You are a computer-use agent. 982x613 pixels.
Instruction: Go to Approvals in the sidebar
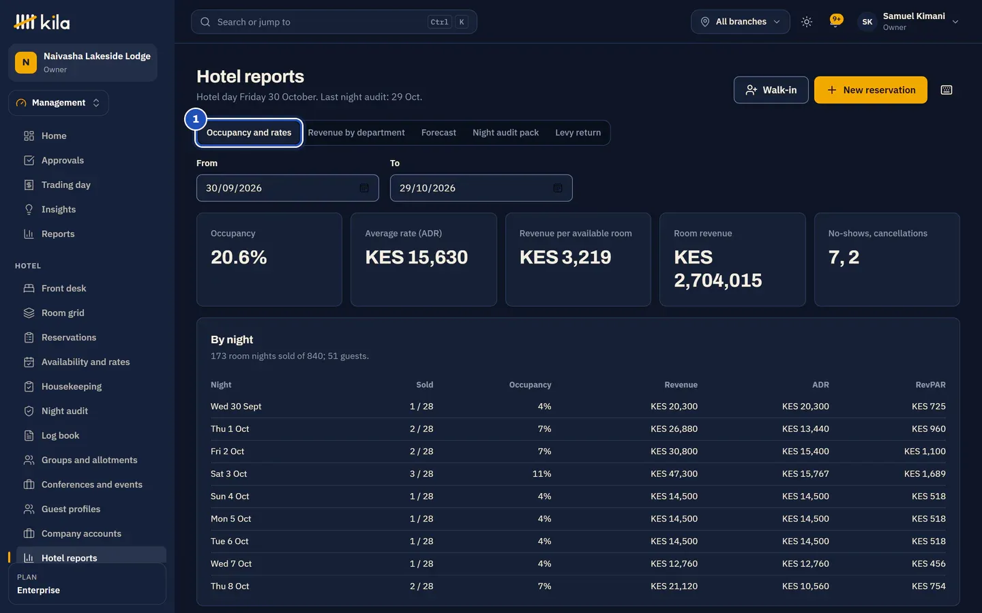click(91, 160)
